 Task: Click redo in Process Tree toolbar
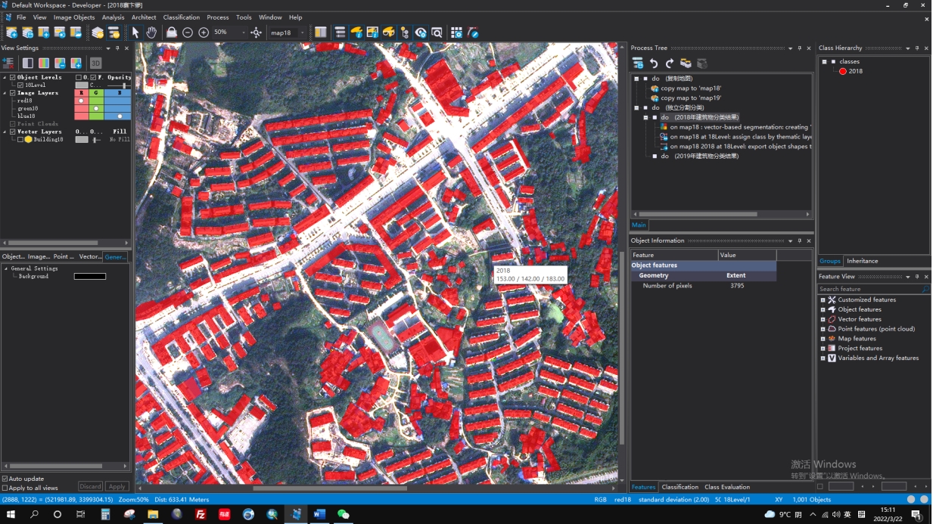click(670, 64)
